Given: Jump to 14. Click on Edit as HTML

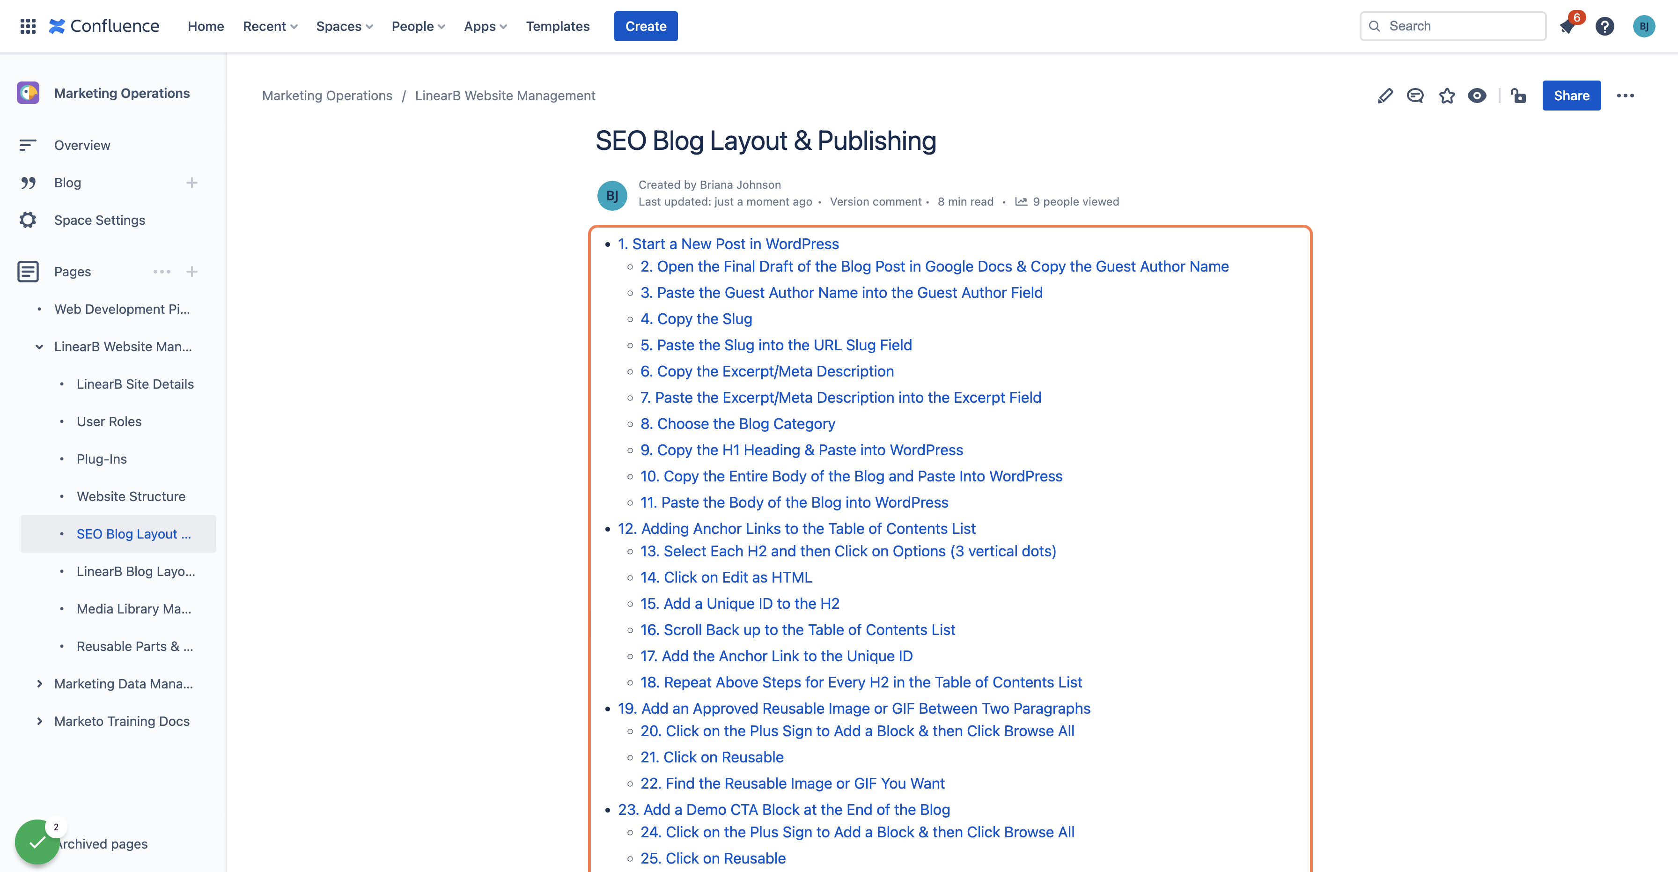Looking at the screenshot, I should coord(726,577).
